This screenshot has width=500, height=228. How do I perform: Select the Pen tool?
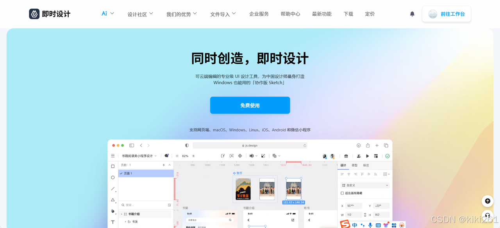tap(113, 211)
